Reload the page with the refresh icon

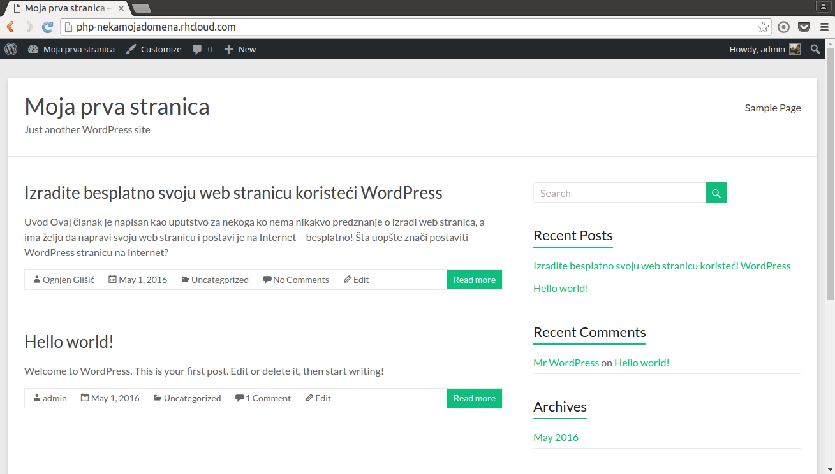(x=47, y=27)
